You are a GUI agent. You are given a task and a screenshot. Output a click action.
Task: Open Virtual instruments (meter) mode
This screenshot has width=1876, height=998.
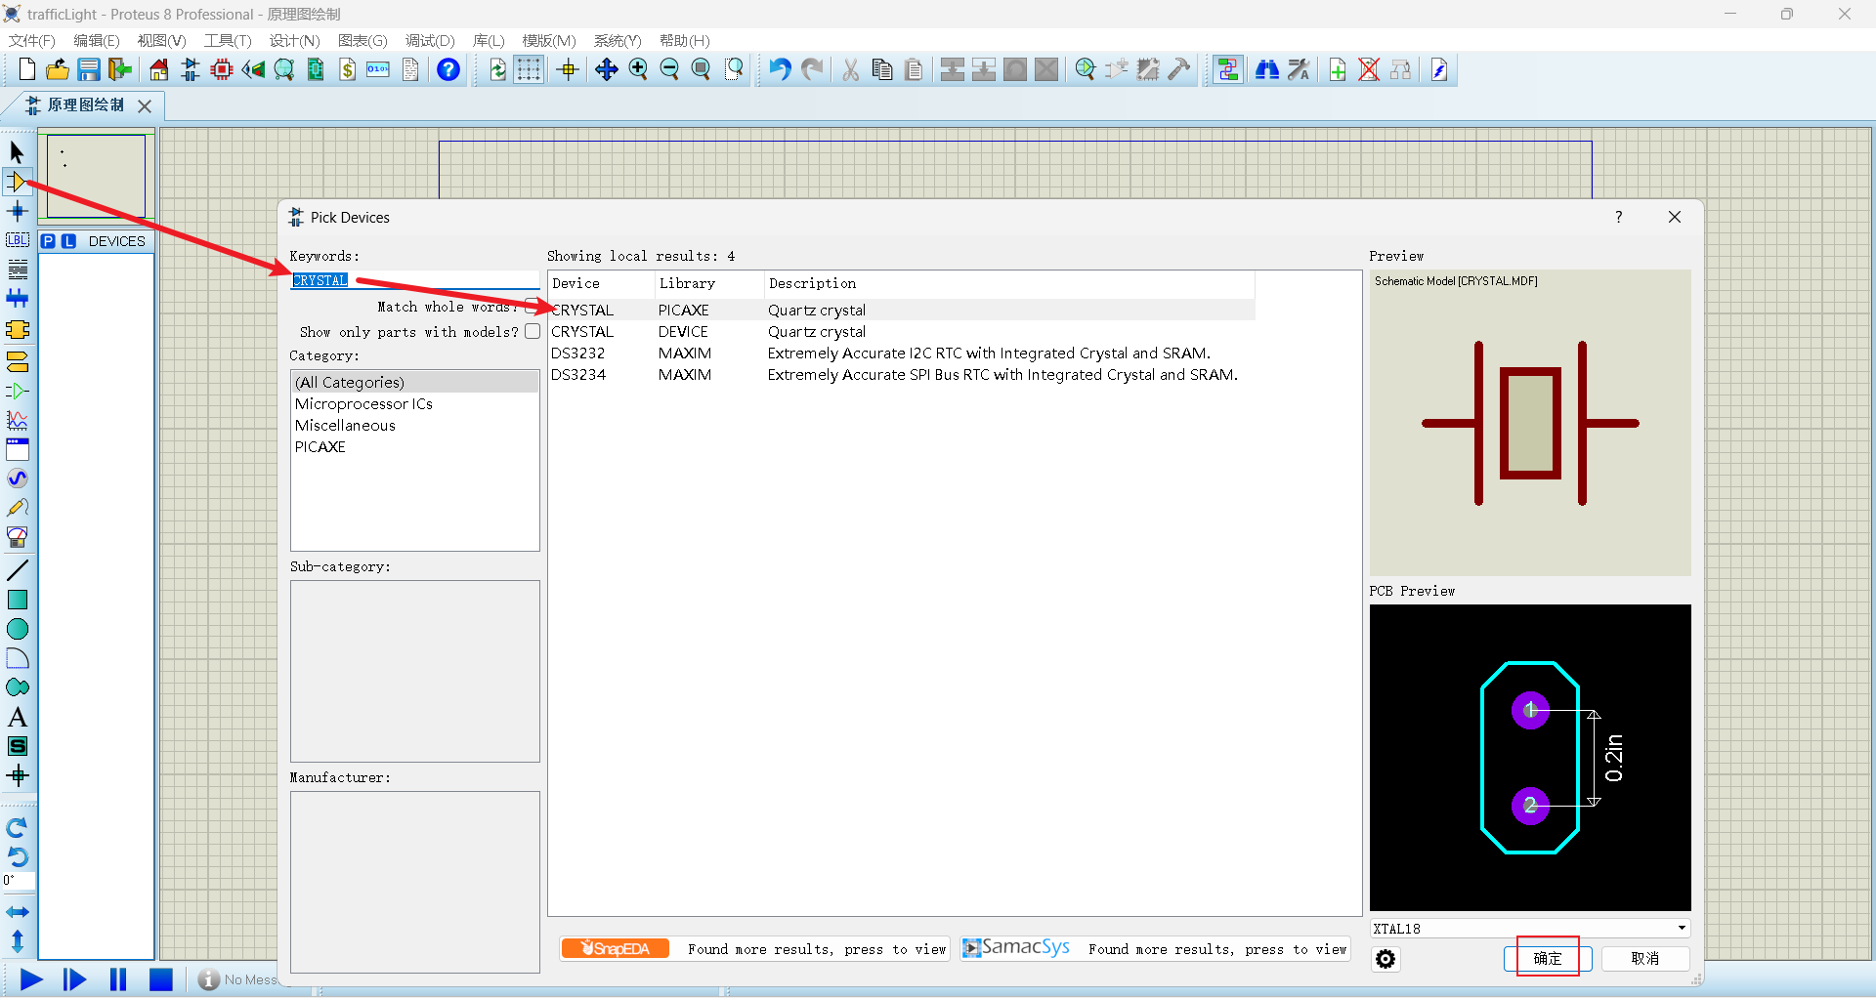[x=17, y=537]
